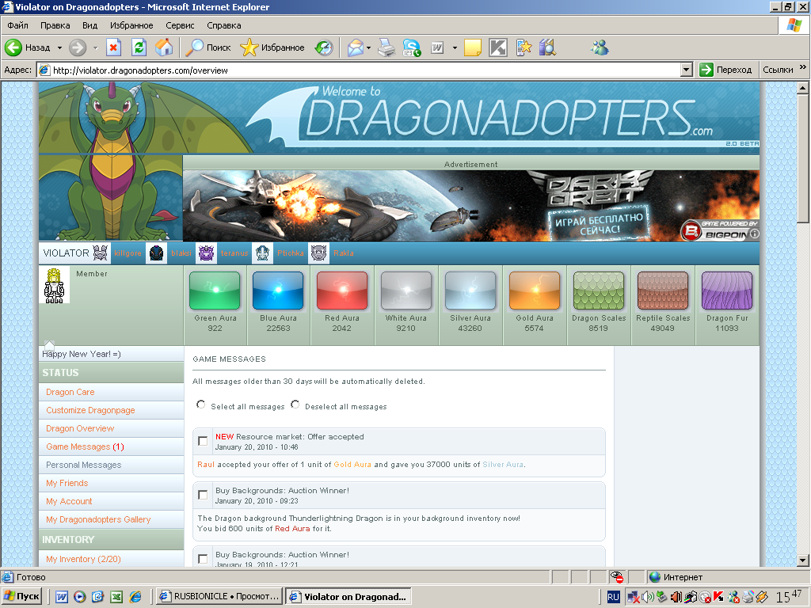811x608 pixels.
Task: Refresh the page with green arrows icon
Action: pyautogui.click(x=139, y=47)
